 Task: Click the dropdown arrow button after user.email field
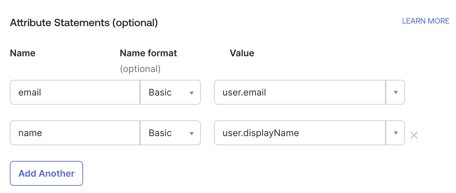click(x=395, y=92)
